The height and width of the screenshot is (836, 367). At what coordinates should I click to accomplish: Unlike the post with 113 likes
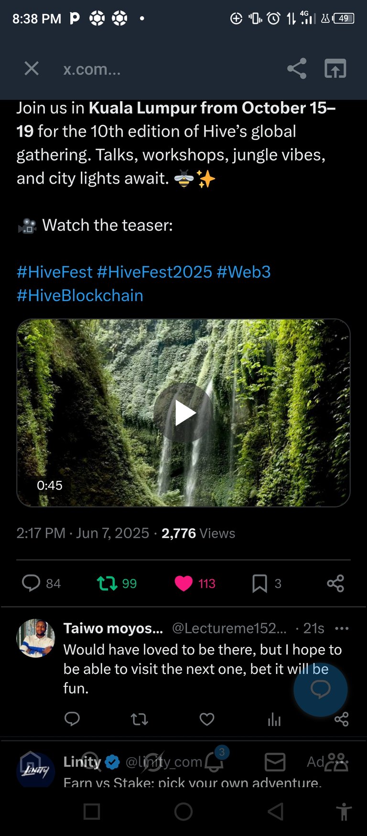pos(195,583)
